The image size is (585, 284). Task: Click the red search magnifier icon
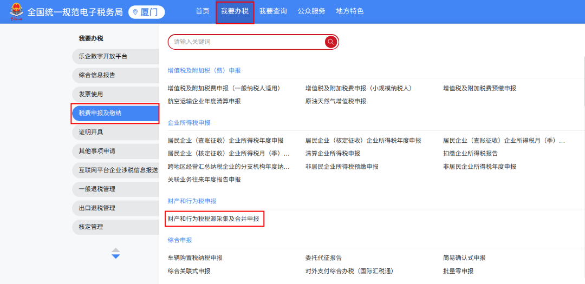[330, 42]
